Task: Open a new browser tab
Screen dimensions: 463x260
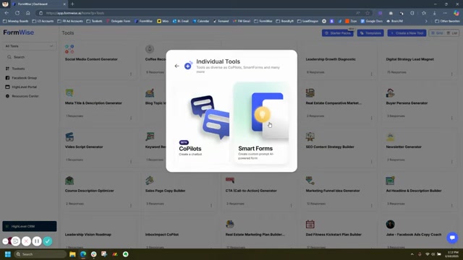Action: [72, 4]
